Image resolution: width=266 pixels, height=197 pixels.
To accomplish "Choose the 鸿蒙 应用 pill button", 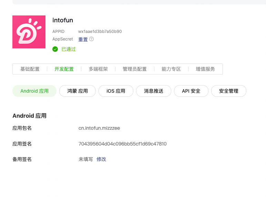I will point(78,91).
